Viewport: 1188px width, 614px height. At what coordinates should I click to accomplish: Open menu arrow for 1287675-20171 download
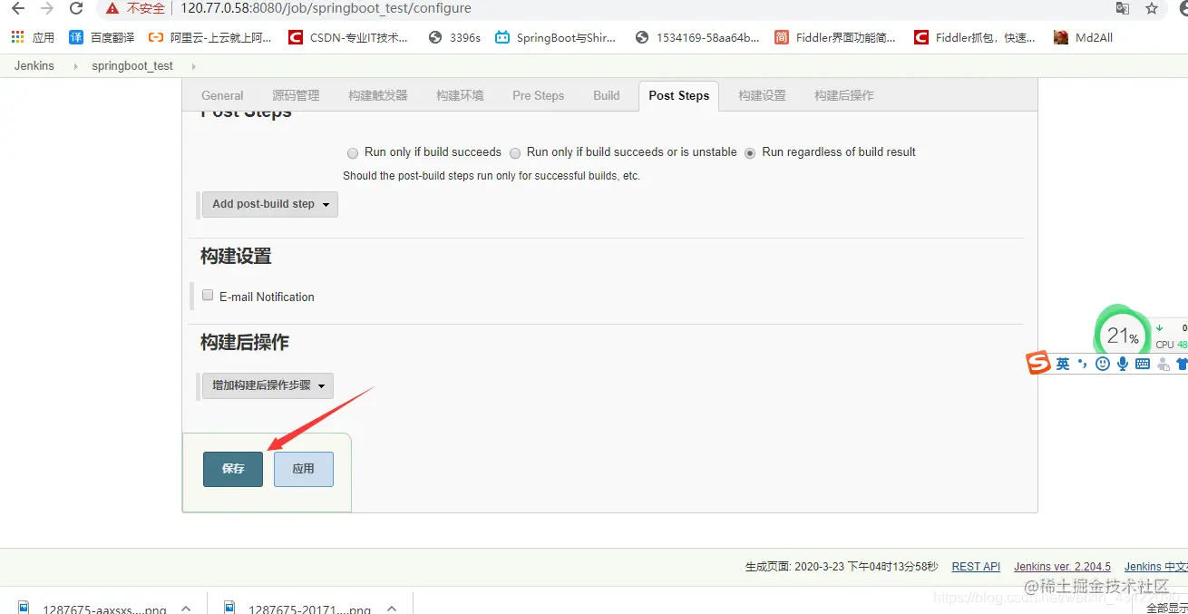tap(392, 609)
